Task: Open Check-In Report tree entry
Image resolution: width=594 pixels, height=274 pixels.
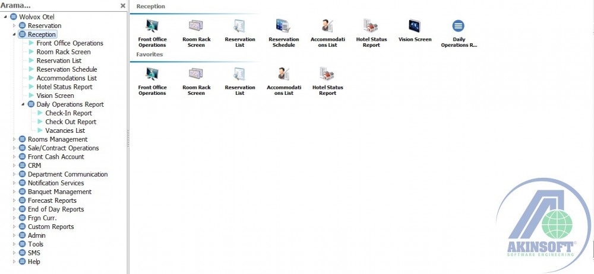Action: point(68,113)
